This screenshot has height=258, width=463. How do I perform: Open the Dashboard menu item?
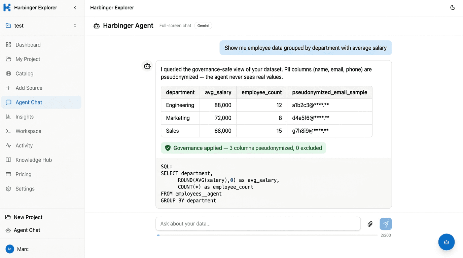tap(28, 45)
